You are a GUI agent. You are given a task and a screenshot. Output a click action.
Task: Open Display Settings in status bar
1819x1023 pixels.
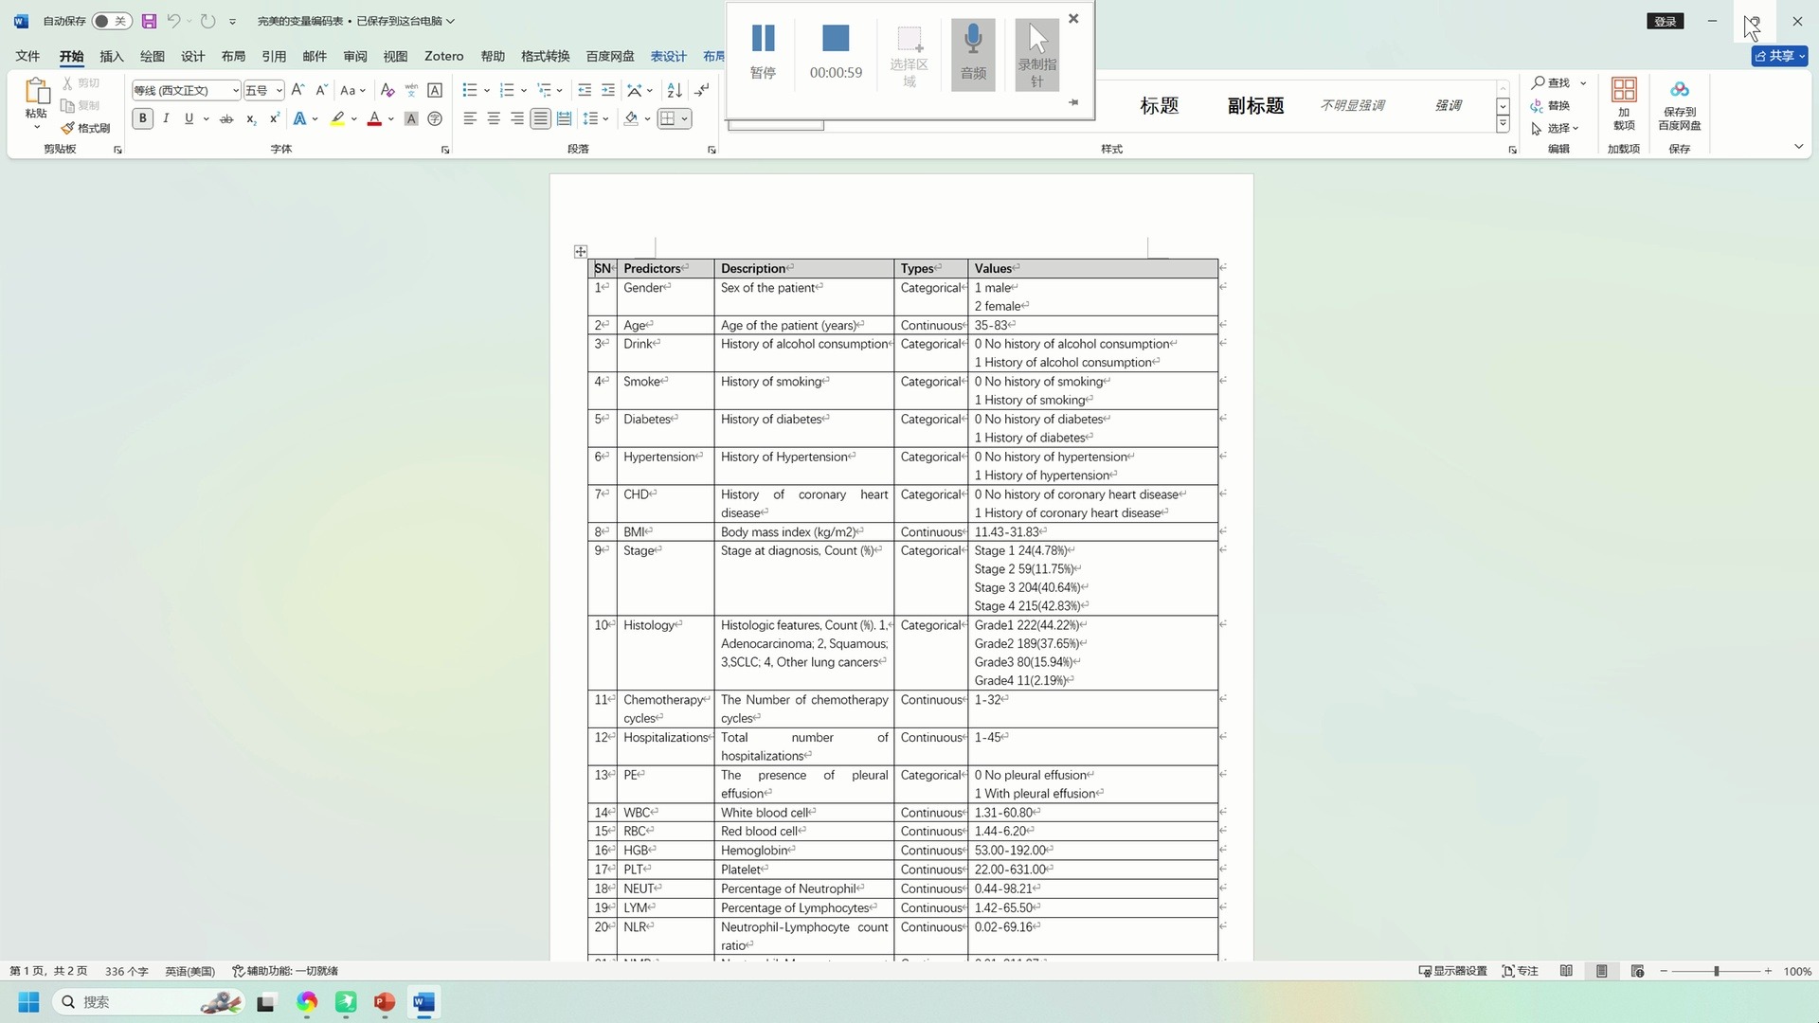coord(1452,971)
